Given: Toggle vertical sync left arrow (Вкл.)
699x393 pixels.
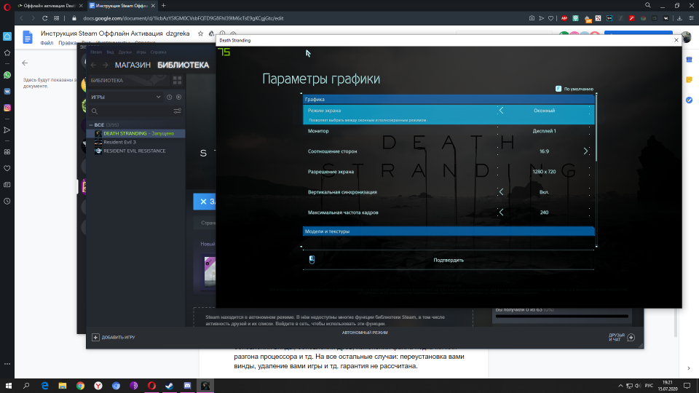Looking at the screenshot, I should 501,192.
